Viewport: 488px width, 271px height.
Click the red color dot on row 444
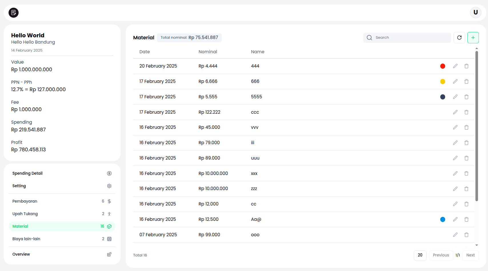pyautogui.click(x=443, y=66)
